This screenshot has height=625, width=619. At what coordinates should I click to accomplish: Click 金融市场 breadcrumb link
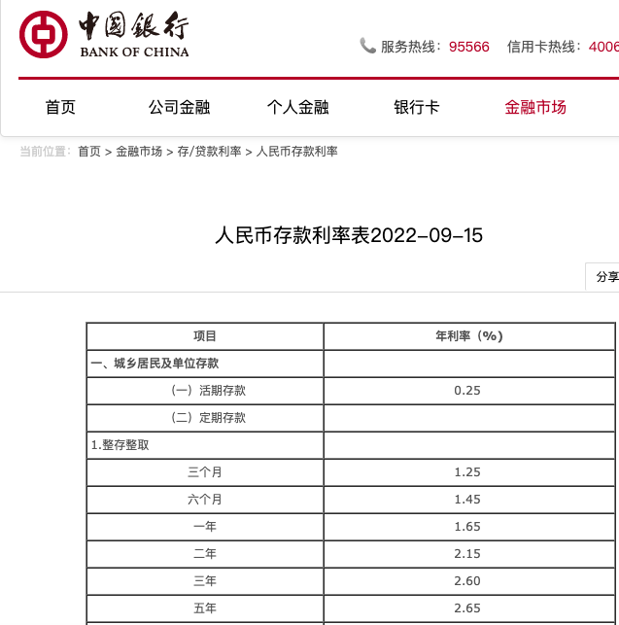click(139, 152)
